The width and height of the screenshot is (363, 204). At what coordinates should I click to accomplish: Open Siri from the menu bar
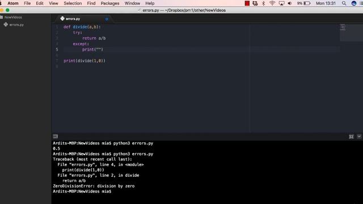click(x=354, y=3)
